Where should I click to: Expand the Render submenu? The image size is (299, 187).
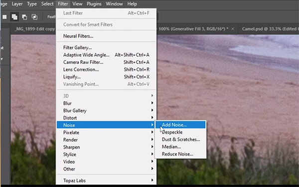pyautogui.click(x=106, y=140)
